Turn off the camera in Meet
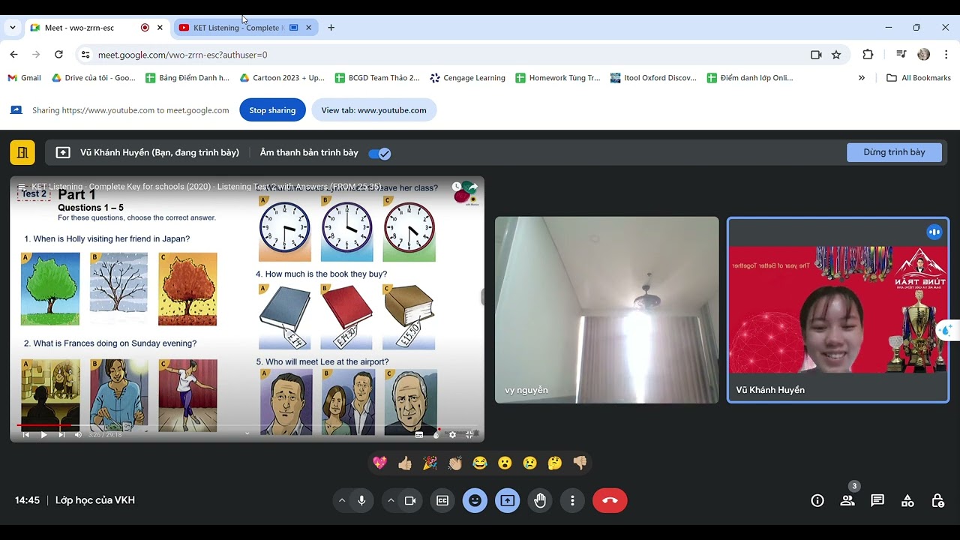960x540 pixels. point(410,500)
